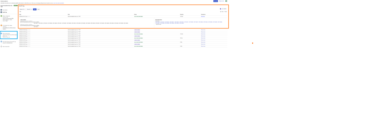374x135 pixels.
Task: Toggle the rule enabled switch
Action: (226, 1)
